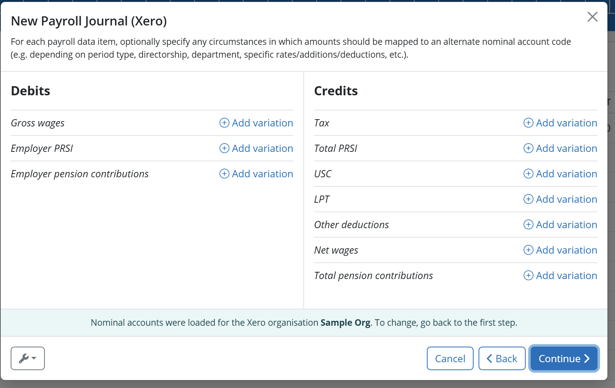
Task: Click the chevron inside the Continue button
Action: tap(586, 358)
